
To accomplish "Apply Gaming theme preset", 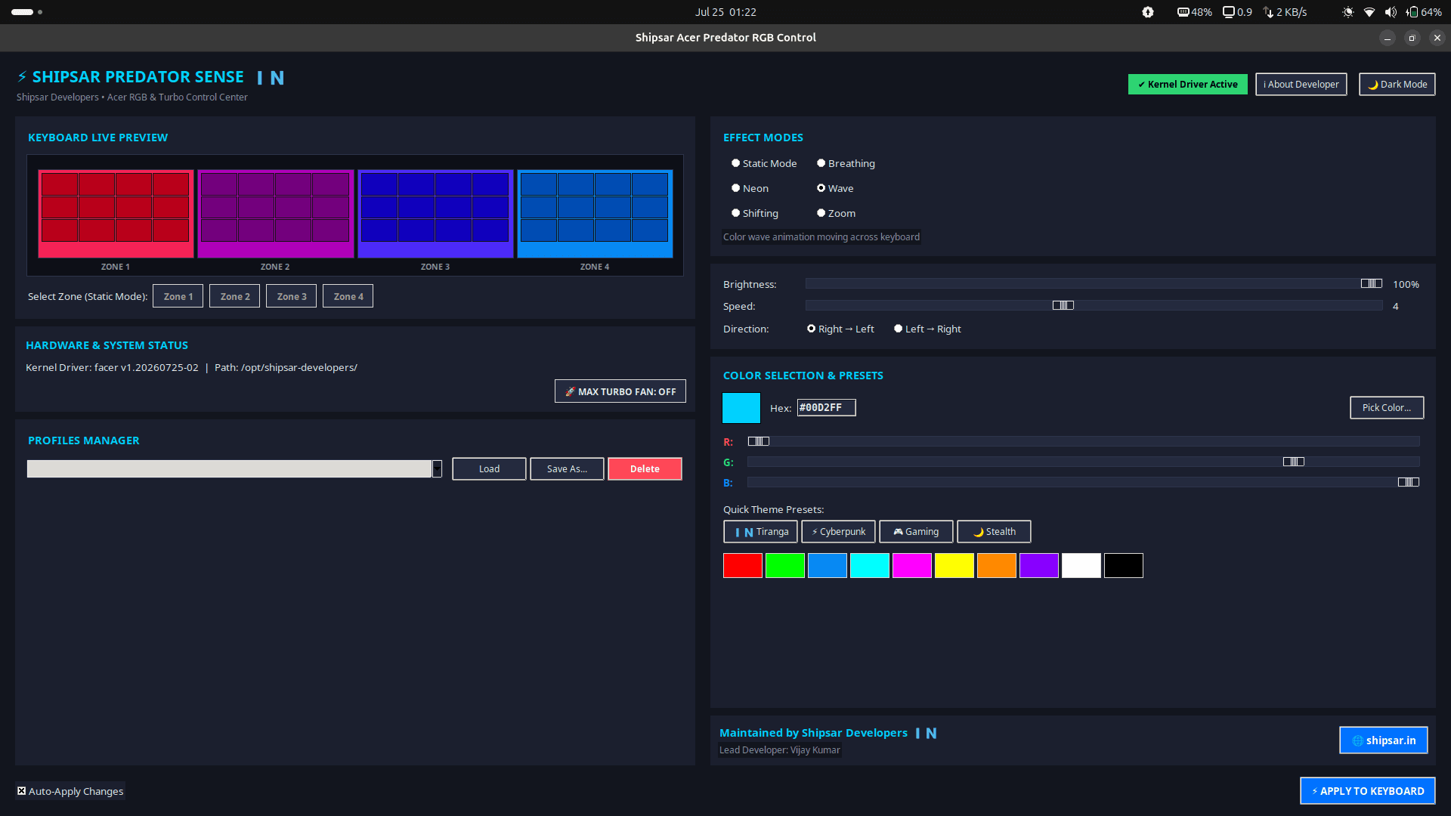I will (x=916, y=531).
